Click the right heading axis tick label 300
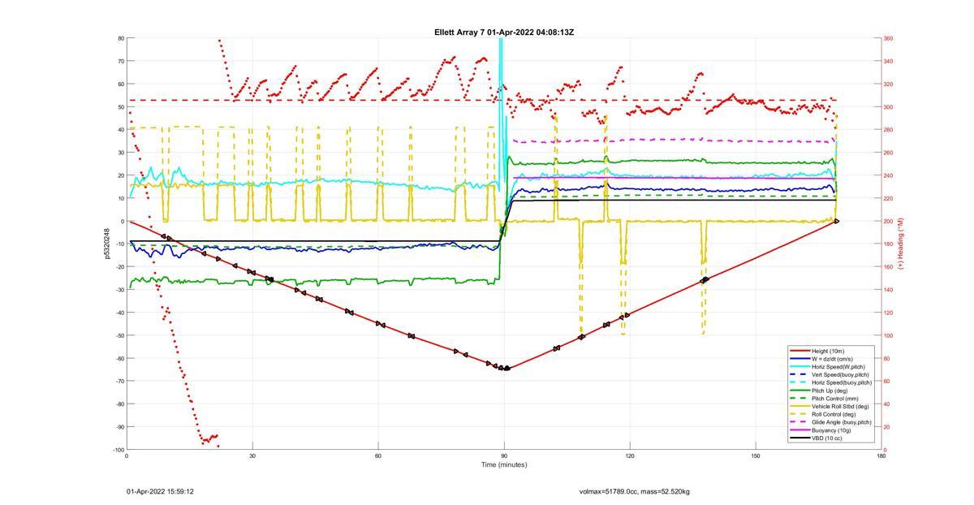This screenshot has width=974, height=505. 889,107
